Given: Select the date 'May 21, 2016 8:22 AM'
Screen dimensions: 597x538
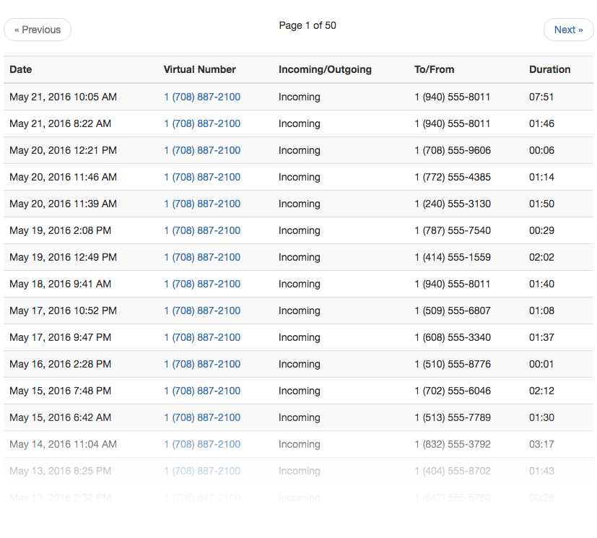Looking at the screenshot, I should coord(60,123).
